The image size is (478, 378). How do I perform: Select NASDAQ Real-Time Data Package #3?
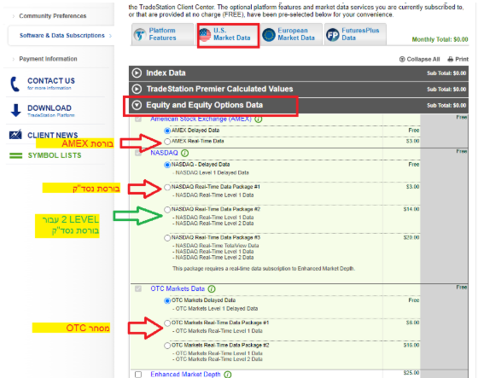pos(167,238)
